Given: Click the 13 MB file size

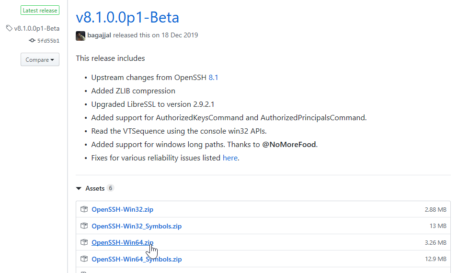Looking at the screenshot, I should (x=438, y=226).
